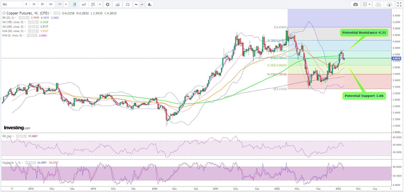Open settings for MA (200, close, 0)

pos(33,27)
